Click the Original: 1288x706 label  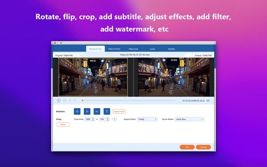(x=64, y=55)
